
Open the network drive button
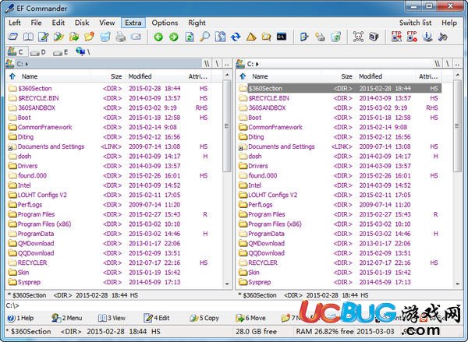[83, 52]
